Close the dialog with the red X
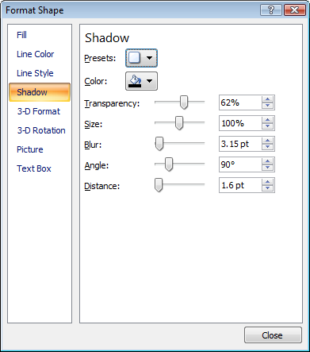Screen dimensions: 310x352 coord(294,10)
